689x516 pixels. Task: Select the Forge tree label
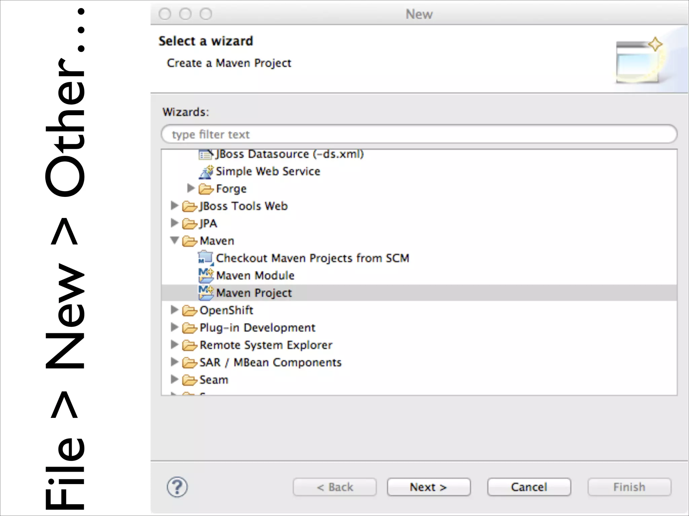click(x=231, y=189)
